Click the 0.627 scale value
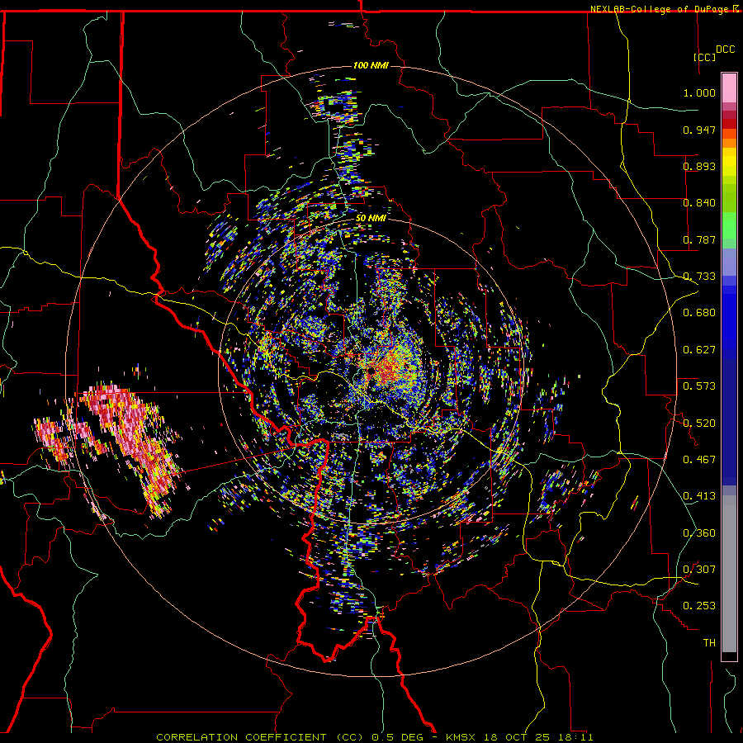 [x=699, y=350]
